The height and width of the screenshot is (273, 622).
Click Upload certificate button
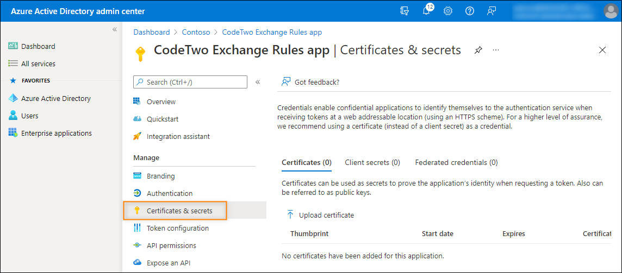click(x=320, y=215)
